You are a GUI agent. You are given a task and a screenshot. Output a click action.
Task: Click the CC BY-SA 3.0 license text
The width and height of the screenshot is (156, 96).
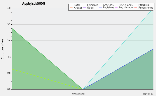click(148, 94)
